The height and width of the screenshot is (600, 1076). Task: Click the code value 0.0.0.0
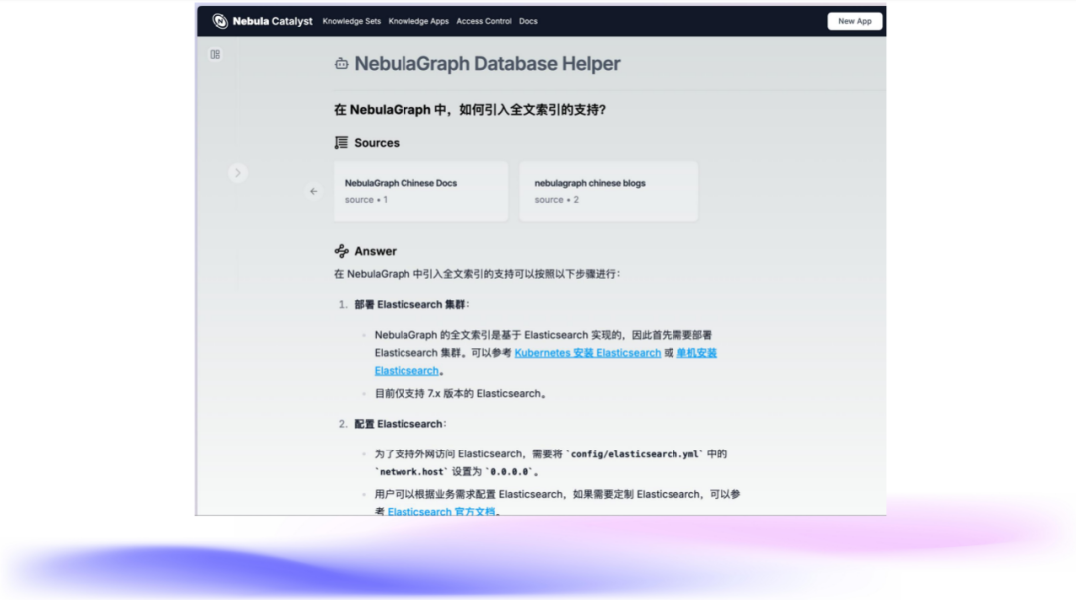tap(509, 472)
